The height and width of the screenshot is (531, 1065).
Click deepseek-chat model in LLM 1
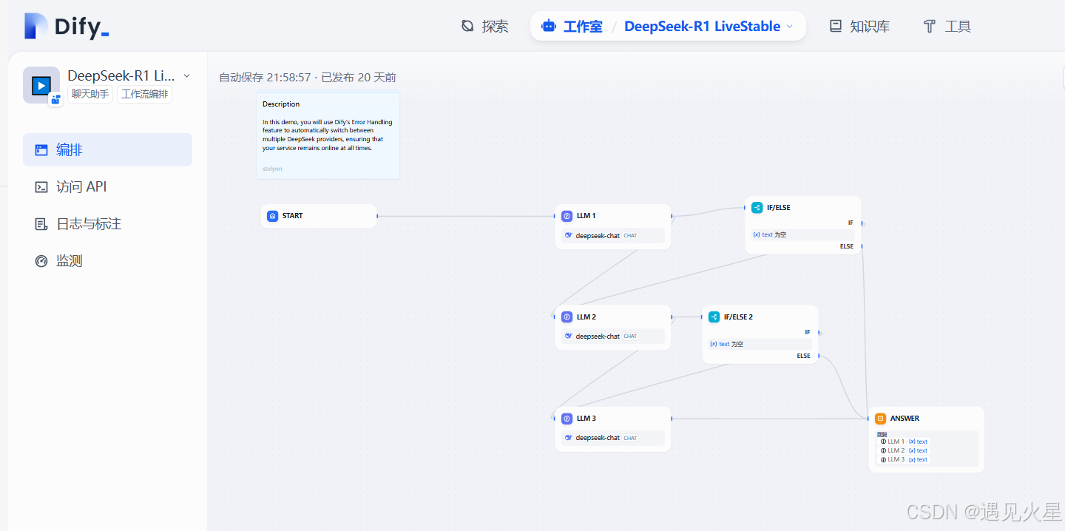[x=613, y=236]
